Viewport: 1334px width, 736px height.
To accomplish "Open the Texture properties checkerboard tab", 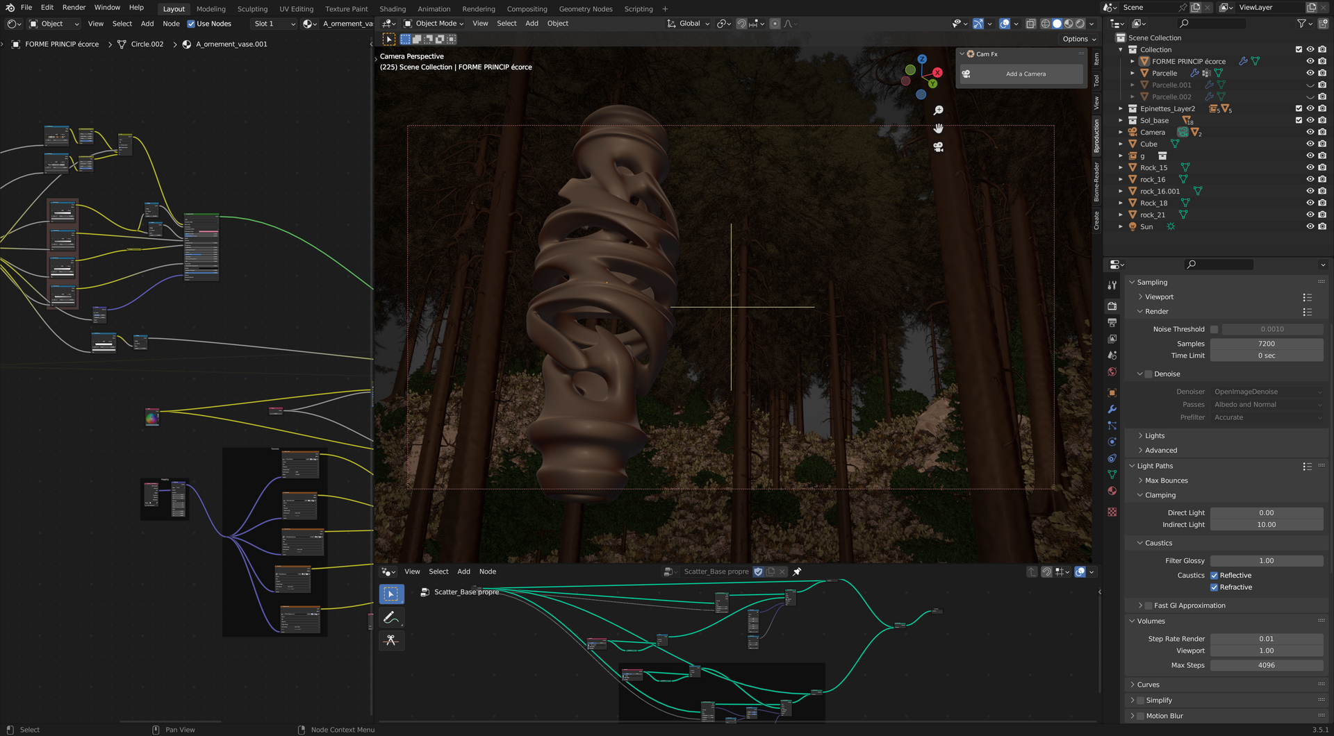I will [1112, 512].
